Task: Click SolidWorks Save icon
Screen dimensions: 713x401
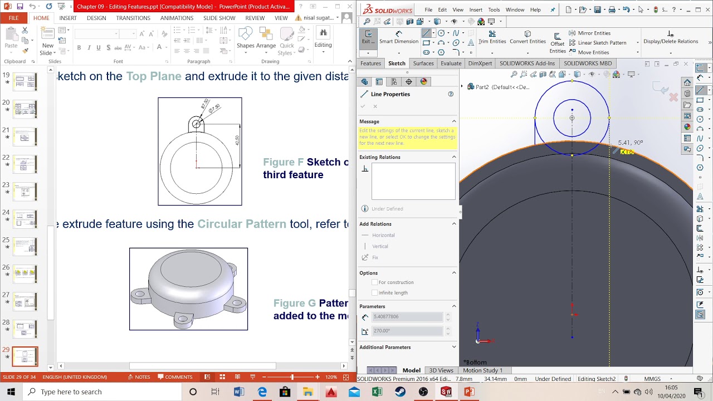Action: 597,9
